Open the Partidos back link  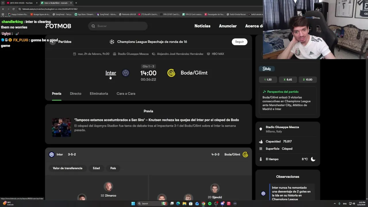(65, 42)
